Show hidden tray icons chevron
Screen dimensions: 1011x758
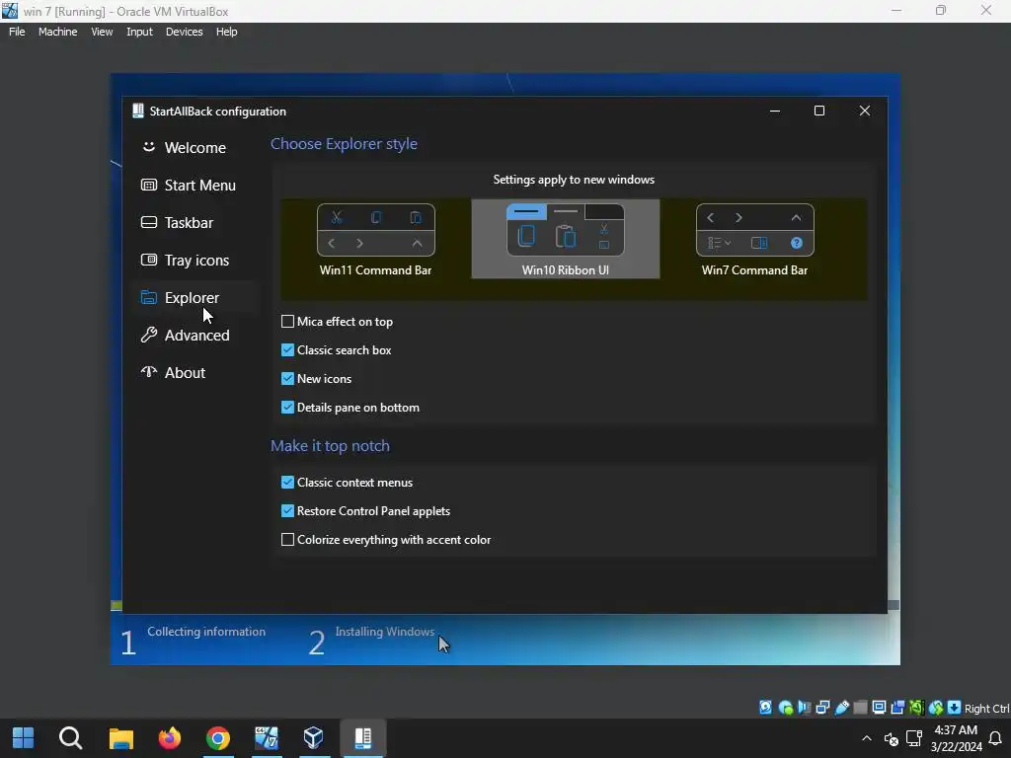867,738
